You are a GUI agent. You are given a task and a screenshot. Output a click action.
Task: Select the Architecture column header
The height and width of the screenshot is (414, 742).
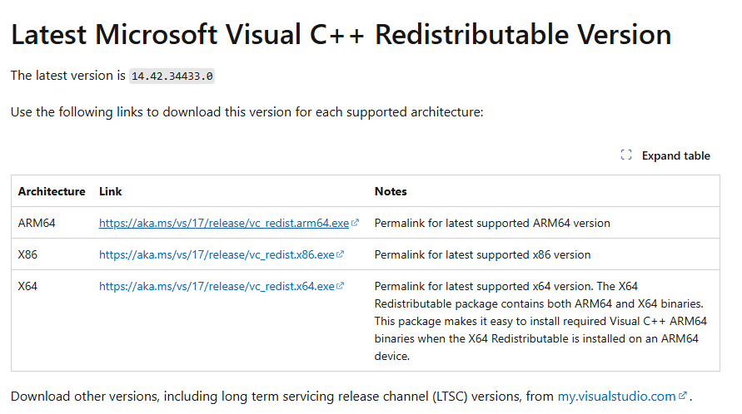(52, 191)
